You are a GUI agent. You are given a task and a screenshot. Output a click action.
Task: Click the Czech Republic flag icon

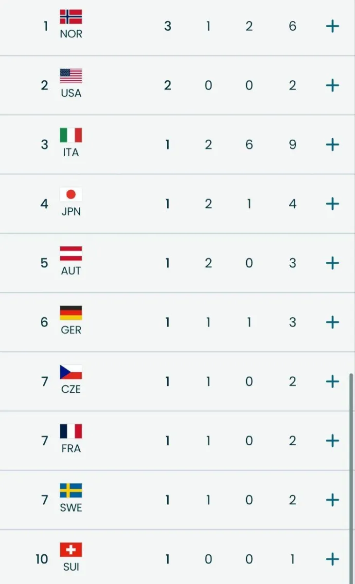click(71, 372)
